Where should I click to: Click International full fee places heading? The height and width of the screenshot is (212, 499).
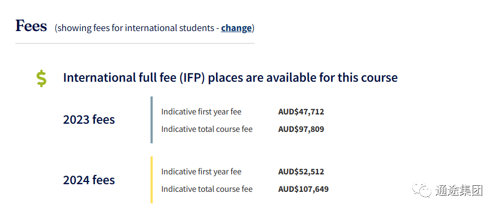point(230,77)
